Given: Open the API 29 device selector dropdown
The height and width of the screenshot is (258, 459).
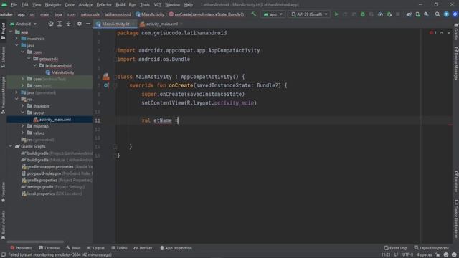Looking at the screenshot, I should 309,14.
